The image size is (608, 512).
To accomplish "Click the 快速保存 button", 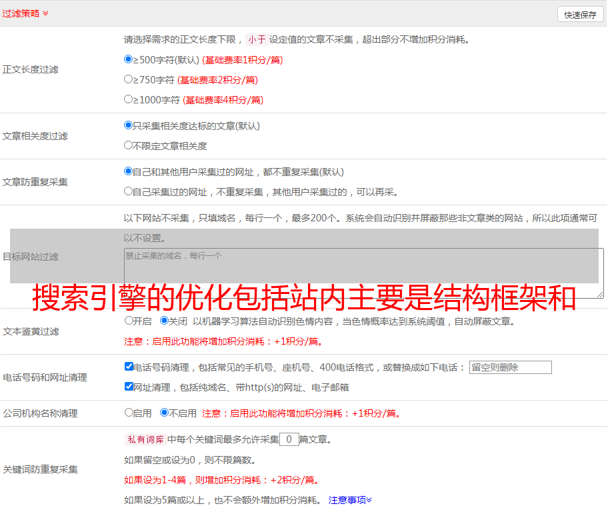I will [580, 15].
